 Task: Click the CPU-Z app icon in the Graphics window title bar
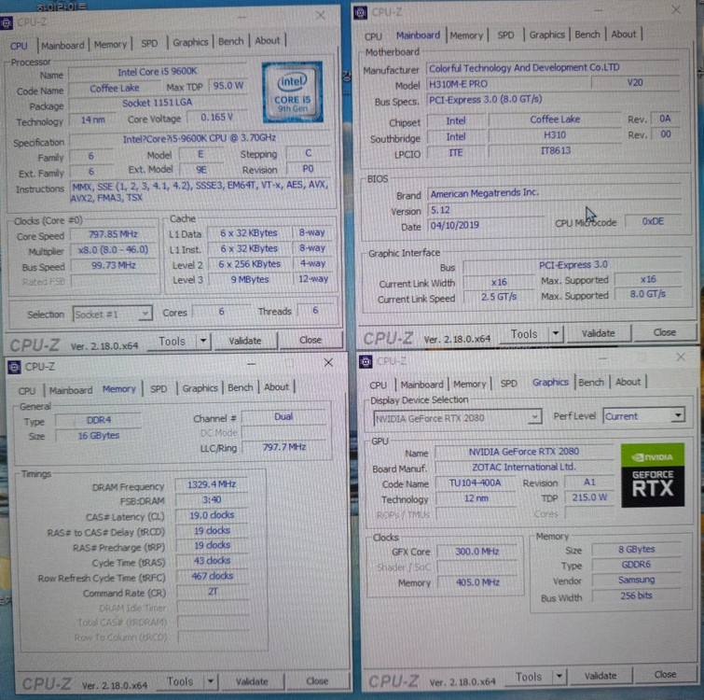tap(366, 361)
